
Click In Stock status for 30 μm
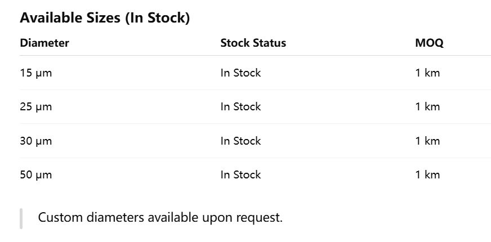coord(240,141)
